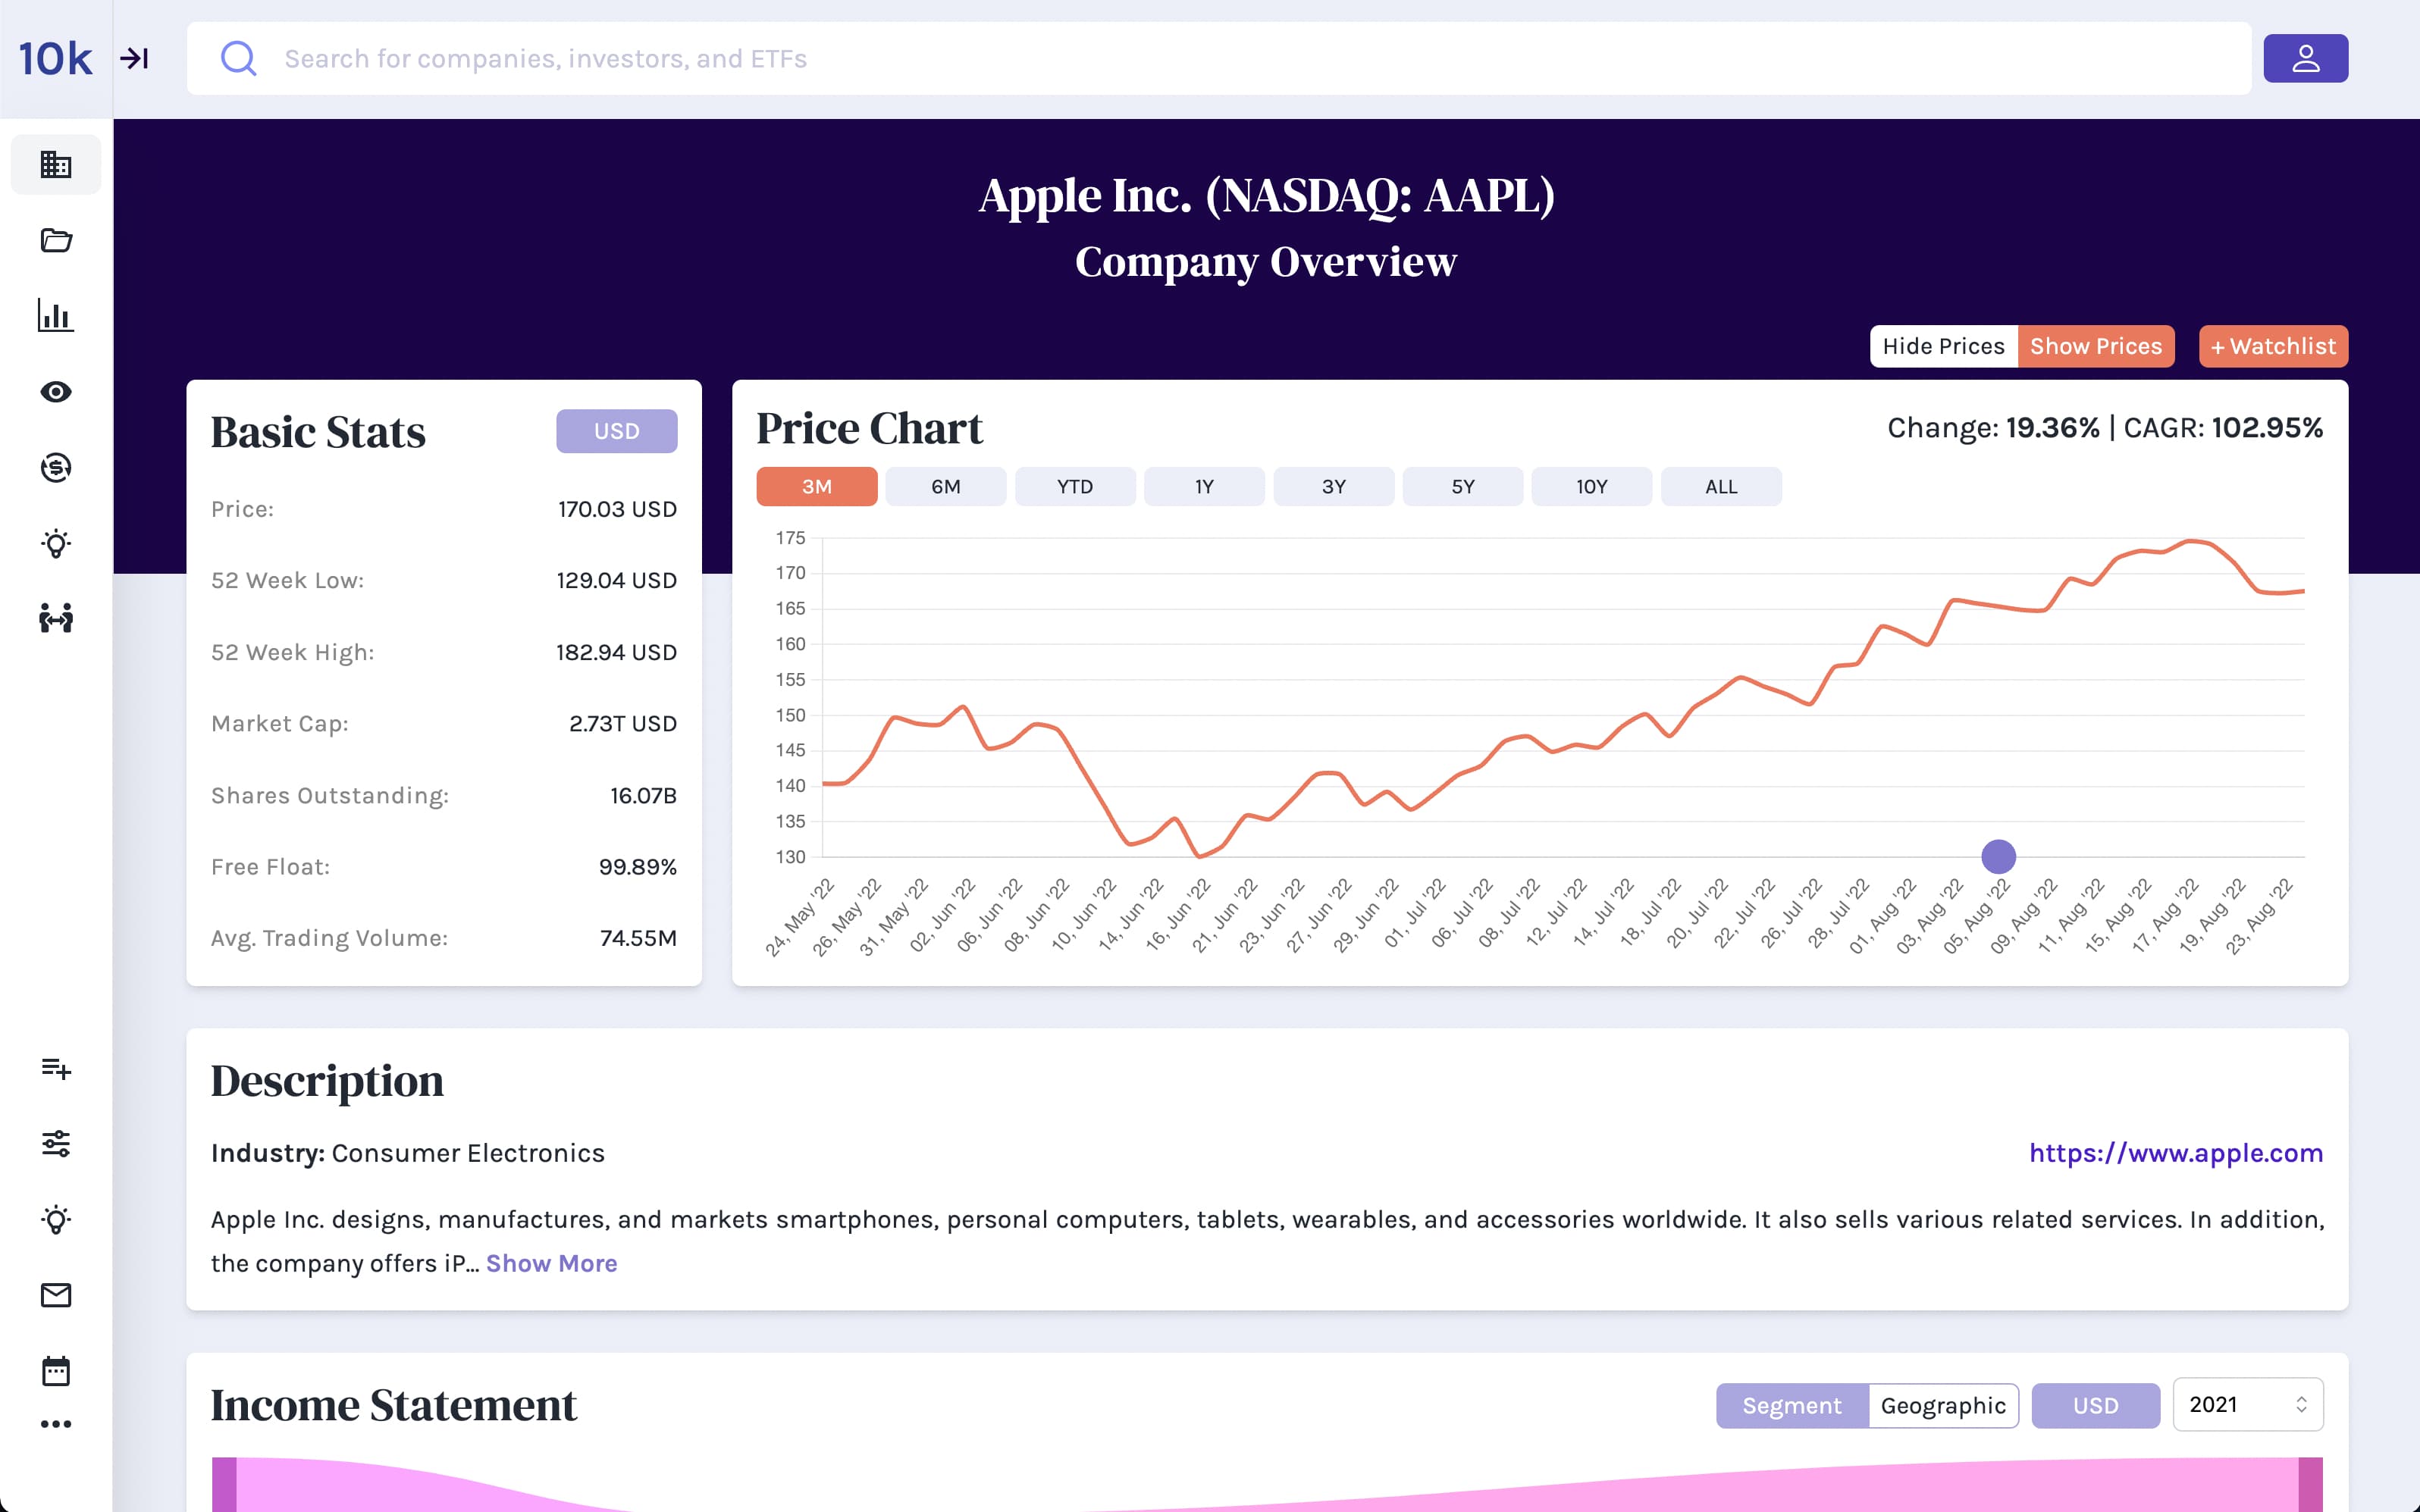Open watchlist eye icon in sidebar

point(56,392)
